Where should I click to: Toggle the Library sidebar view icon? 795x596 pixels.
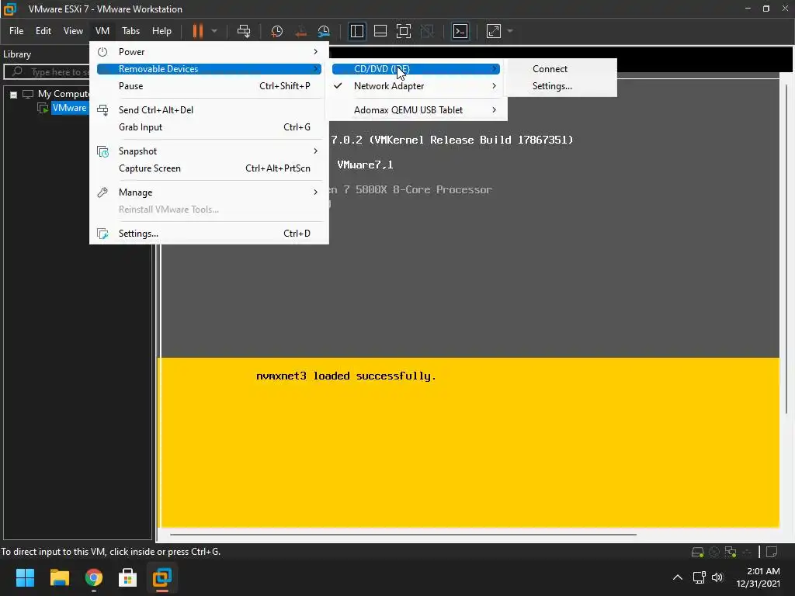pyautogui.click(x=357, y=31)
